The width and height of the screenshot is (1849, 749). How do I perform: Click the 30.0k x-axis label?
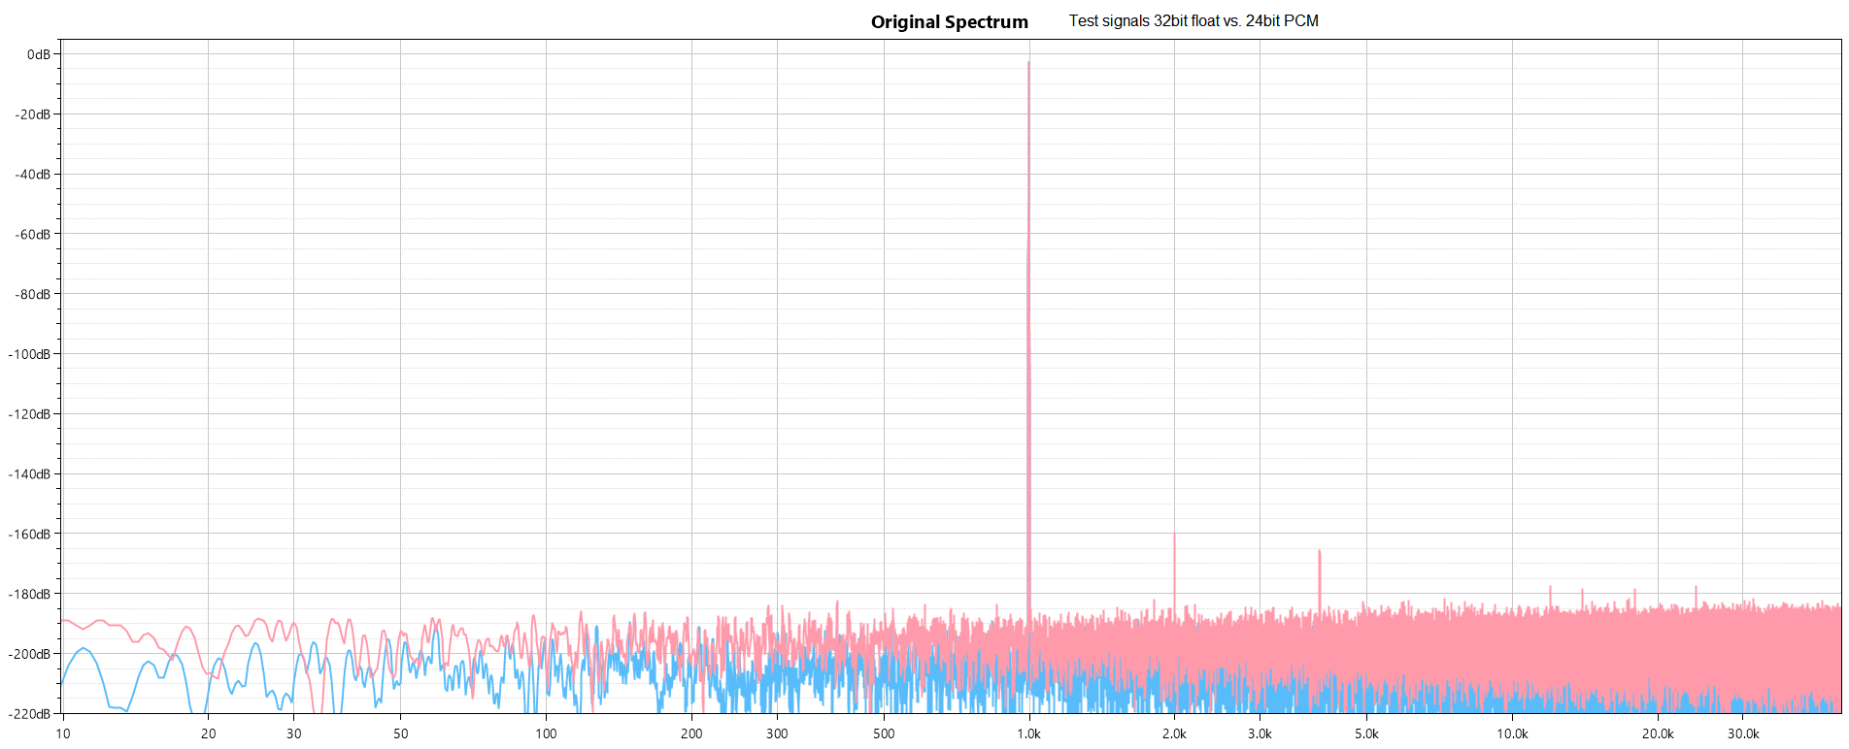tap(1743, 733)
